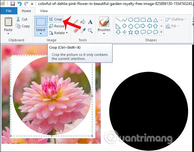
Task: Pick the Down arrow shape
Action: (118, 32)
